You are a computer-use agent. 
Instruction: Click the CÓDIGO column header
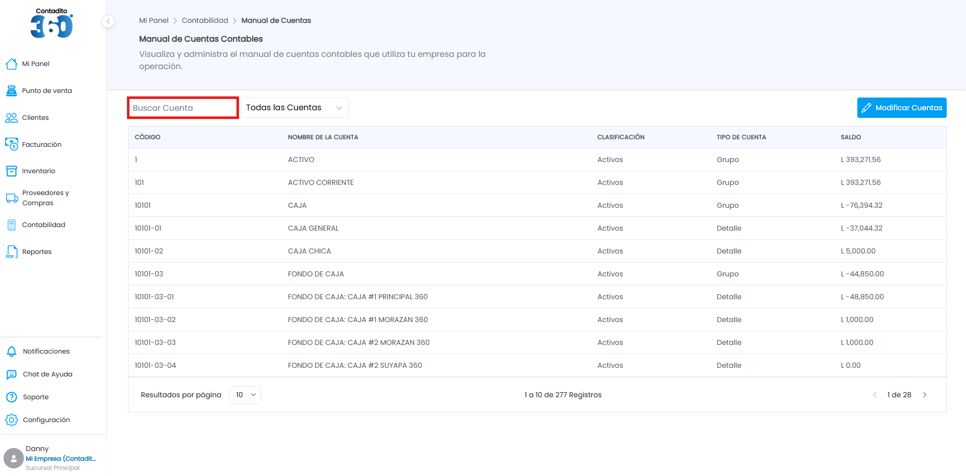point(147,137)
